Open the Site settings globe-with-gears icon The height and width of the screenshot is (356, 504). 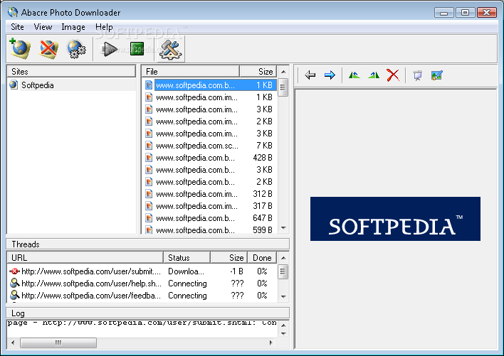(x=76, y=49)
